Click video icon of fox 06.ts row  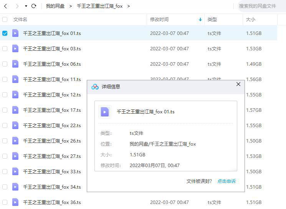point(15,64)
